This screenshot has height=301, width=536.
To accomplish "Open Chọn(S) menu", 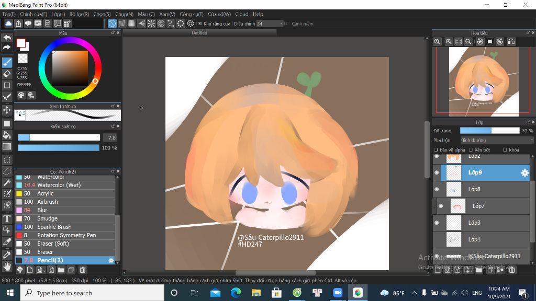I will (102, 14).
